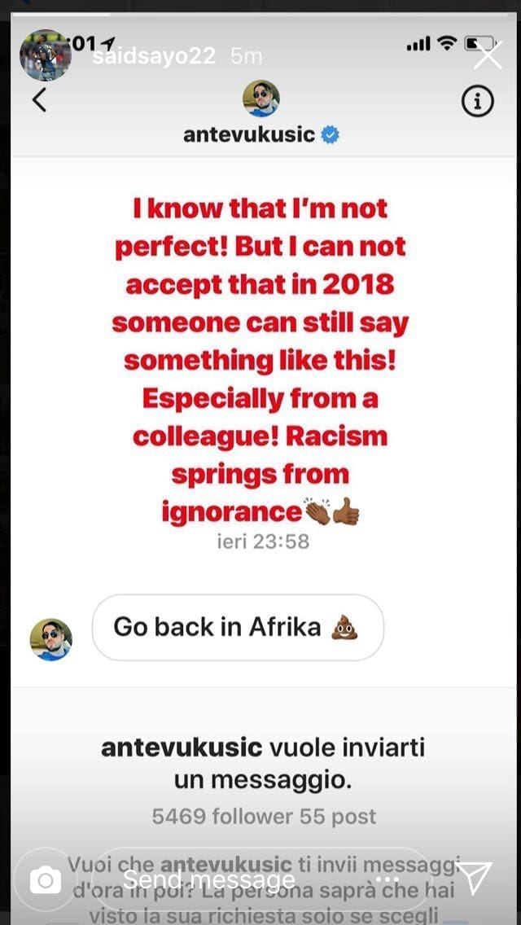The image size is (521, 925).
Task: Tap the paper-plane share icon
Action: pyautogui.click(x=475, y=879)
